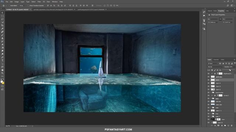Hide the selected yacht layer

click(208, 80)
